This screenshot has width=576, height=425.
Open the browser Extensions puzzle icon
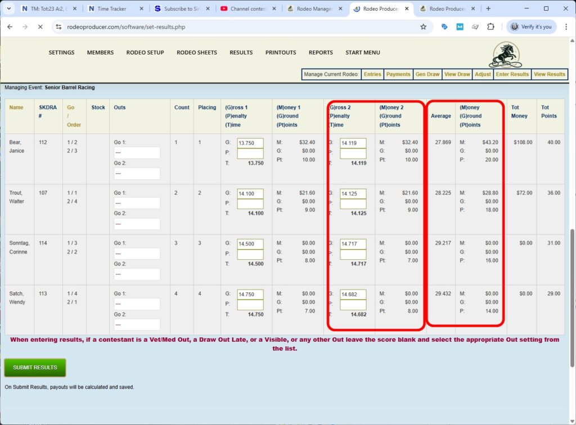click(491, 26)
